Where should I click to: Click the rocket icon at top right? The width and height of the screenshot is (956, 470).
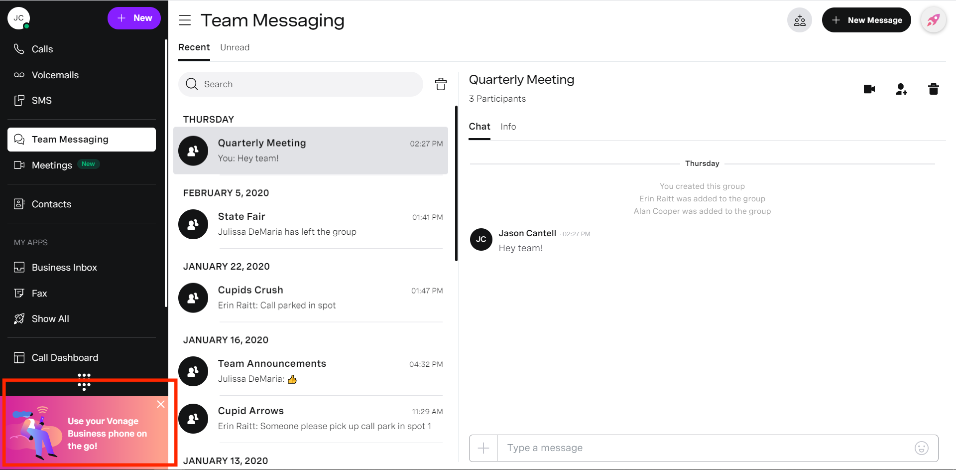click(x=933, y=20)
